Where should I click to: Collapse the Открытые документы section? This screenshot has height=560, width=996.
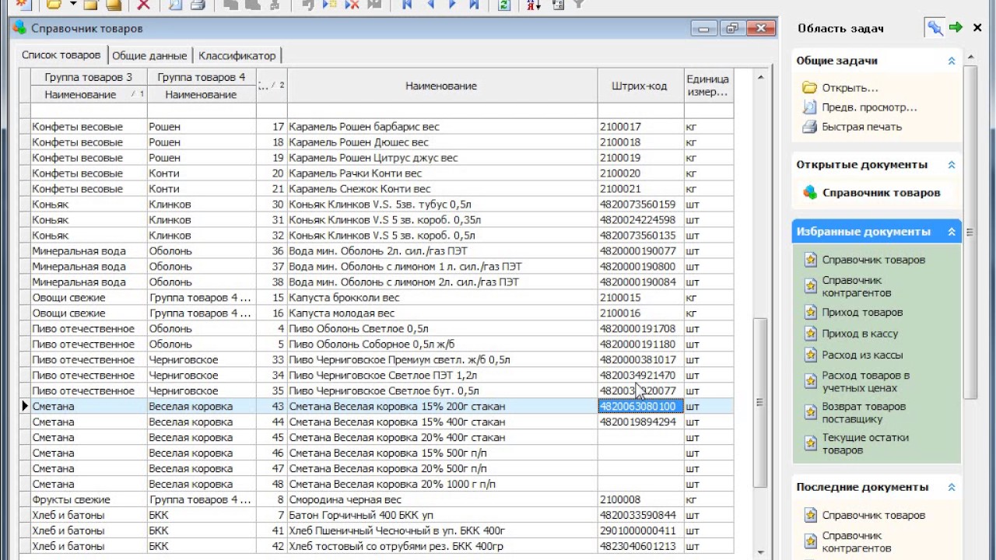(951, 165)
